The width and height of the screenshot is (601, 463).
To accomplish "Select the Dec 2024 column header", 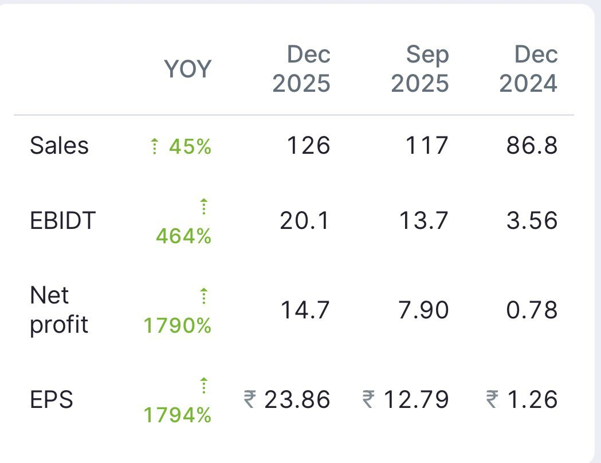I will tap(528, 69).
